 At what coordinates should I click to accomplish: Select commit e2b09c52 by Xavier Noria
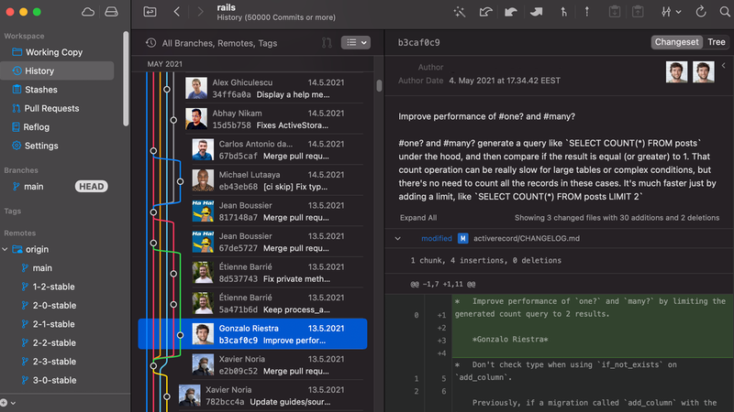click(277, 365)
